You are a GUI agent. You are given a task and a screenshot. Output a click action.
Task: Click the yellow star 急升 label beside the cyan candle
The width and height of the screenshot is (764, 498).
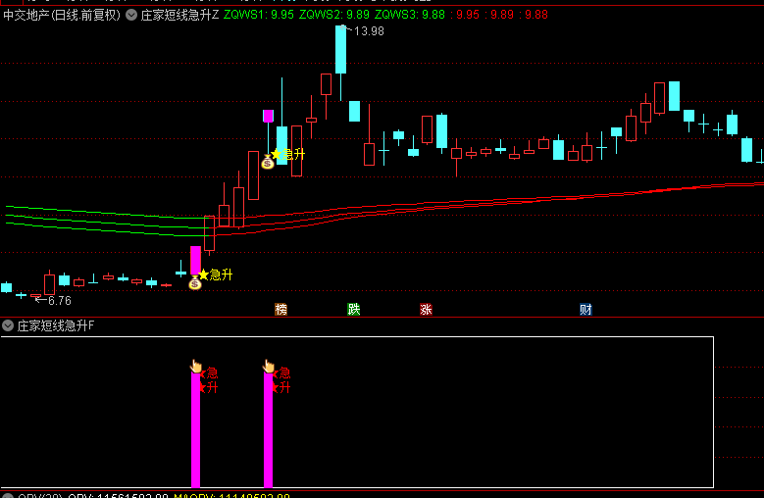click(x=288, y=154)
